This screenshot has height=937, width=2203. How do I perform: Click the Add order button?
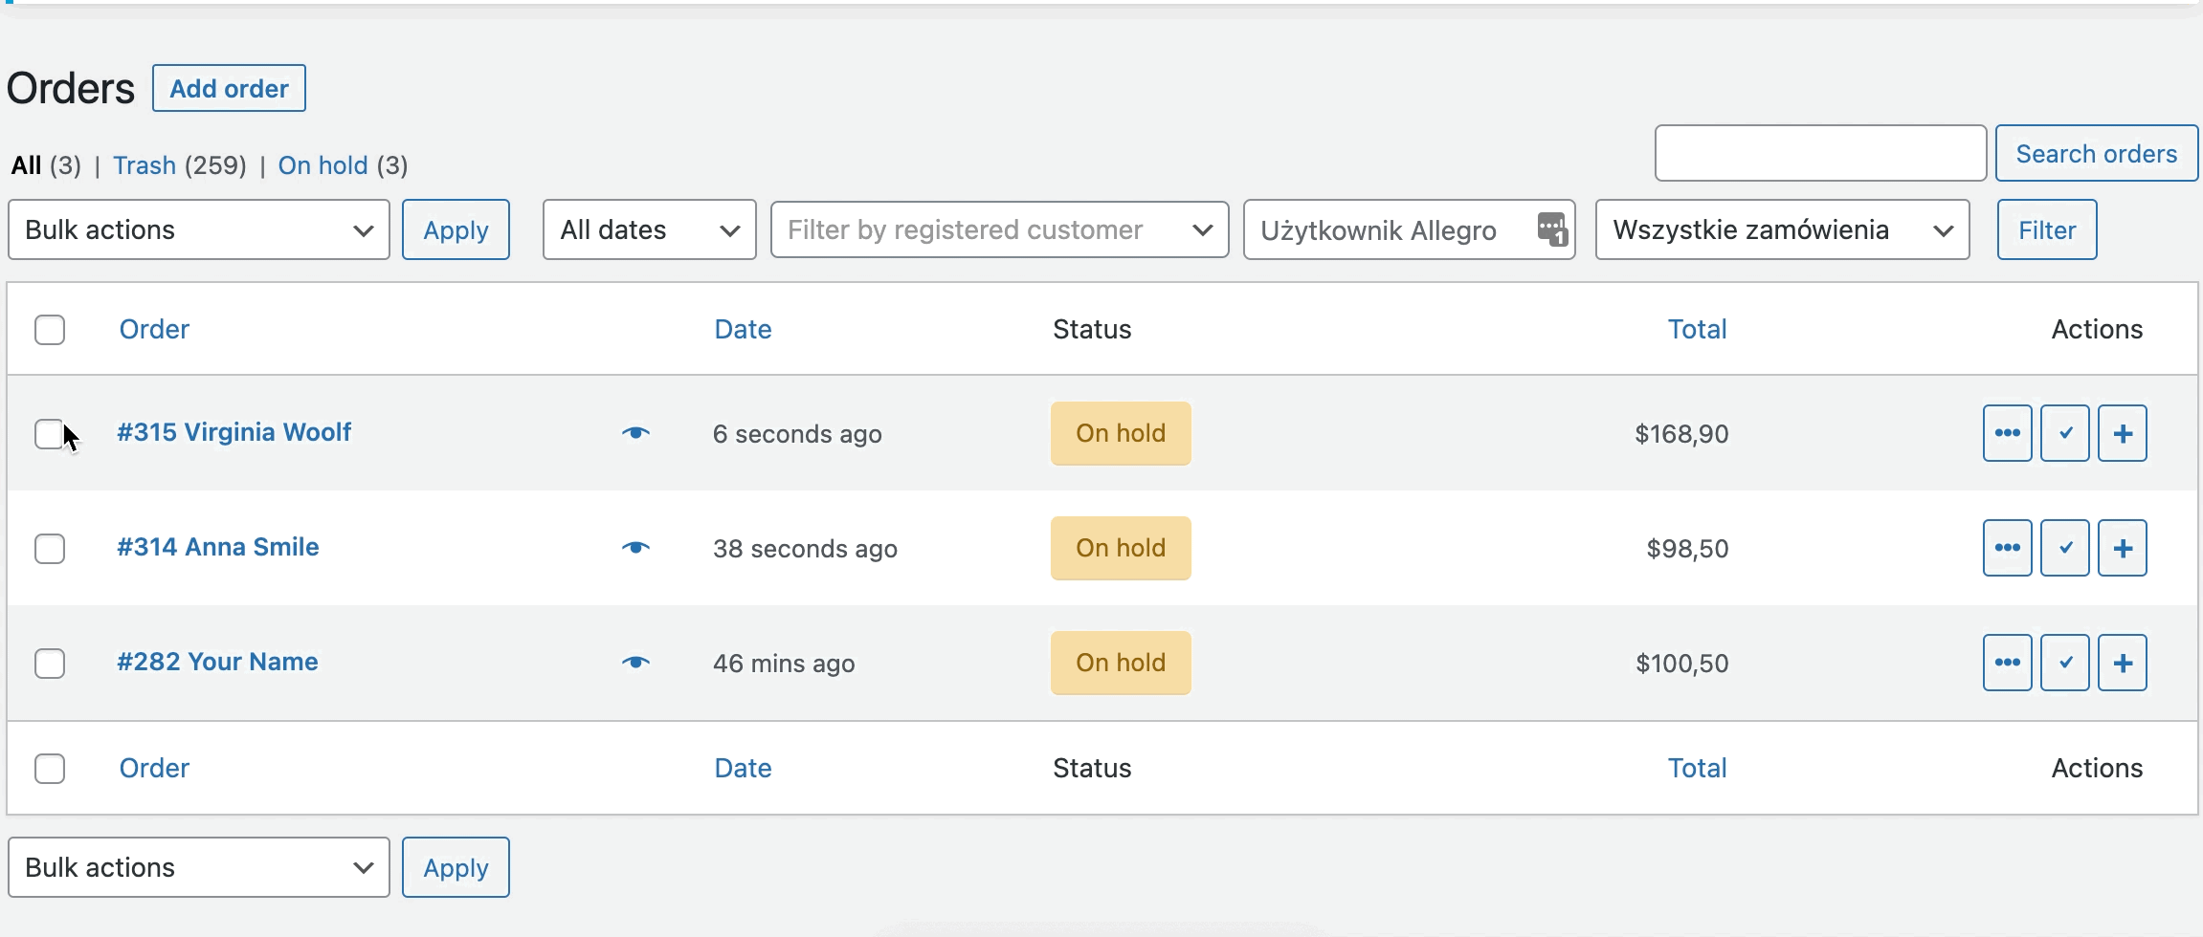pyautogui.click(x=229, y=88)
